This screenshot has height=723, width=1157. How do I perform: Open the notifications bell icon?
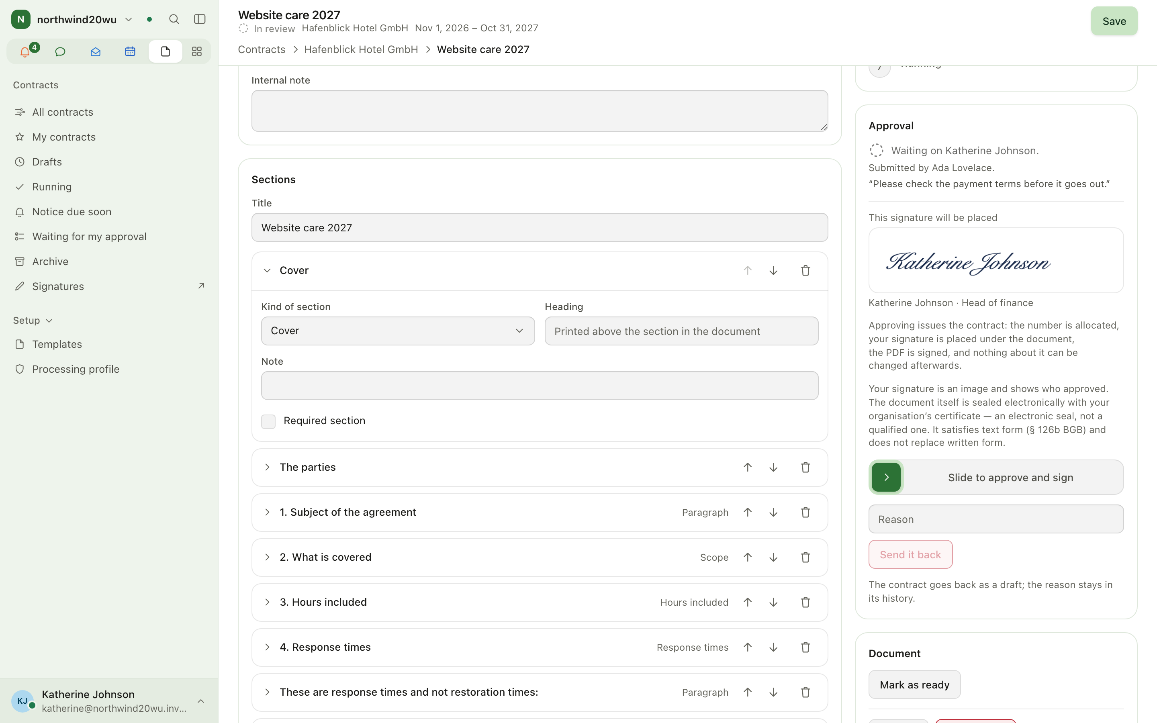(25, 52)
